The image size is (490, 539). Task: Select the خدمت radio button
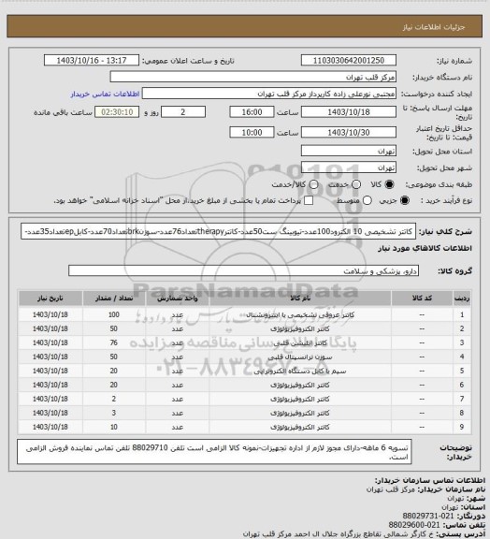pyautogui.click(x=356, y=184)
